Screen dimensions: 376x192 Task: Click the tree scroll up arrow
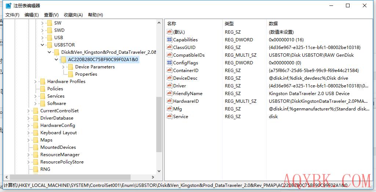[159, 23]
